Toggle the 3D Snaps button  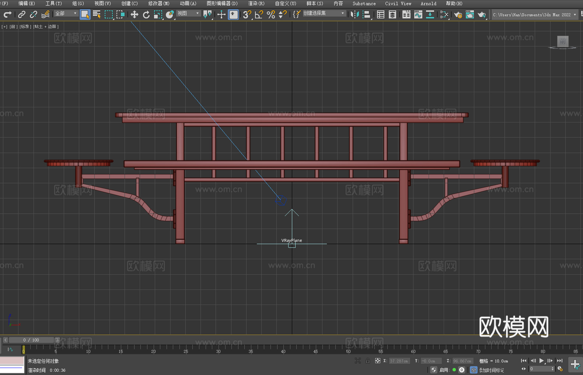247,14
